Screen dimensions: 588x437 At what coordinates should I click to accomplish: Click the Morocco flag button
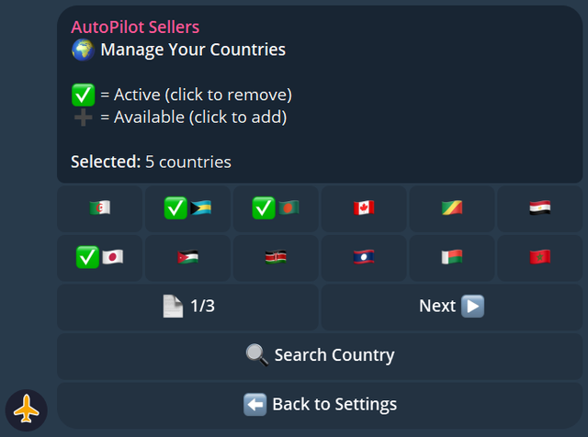click(540, 258)
